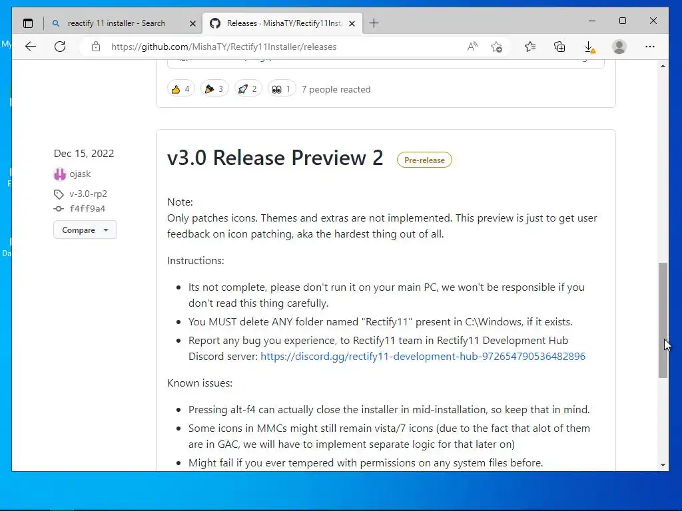Click the commit icon beside f4ff9a4
682x511 pixels.
59,209
